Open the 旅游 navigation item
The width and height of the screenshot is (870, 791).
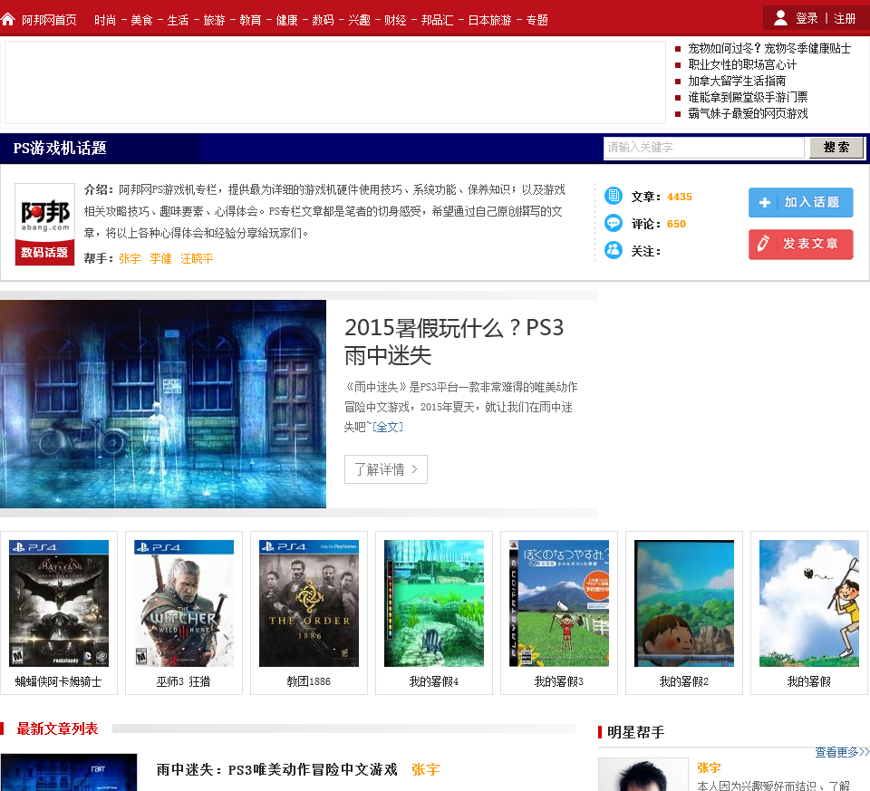click(x=214, y=21)
